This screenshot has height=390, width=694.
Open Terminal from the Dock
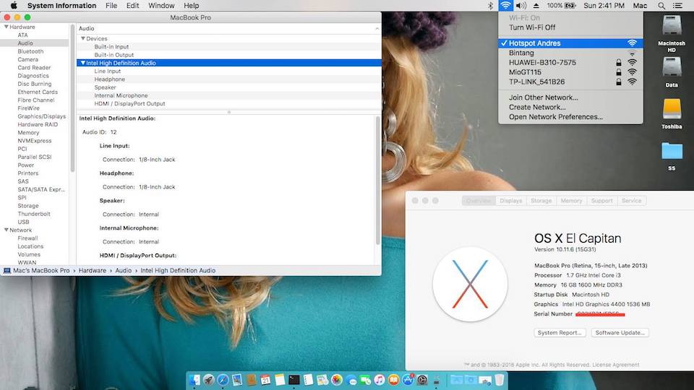(294, 380)
